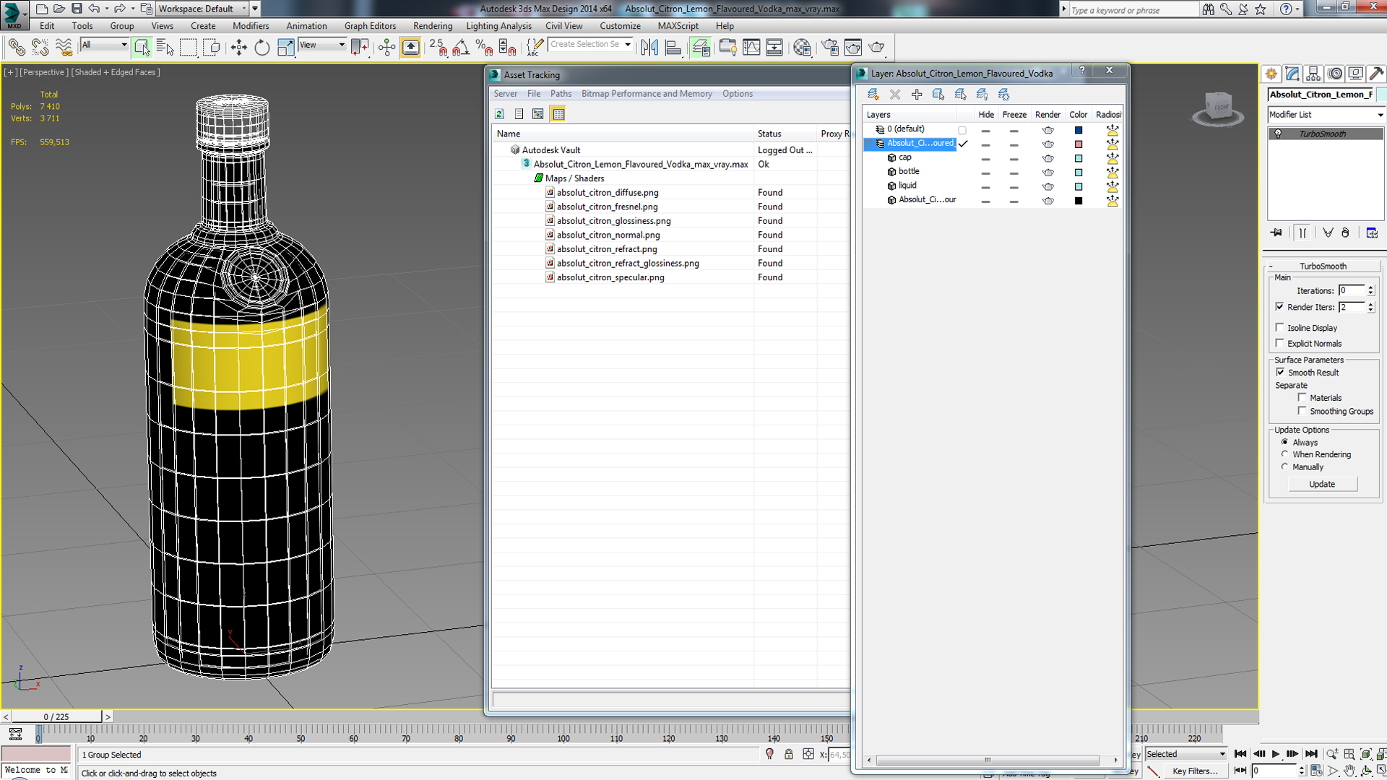Viewport: 1387px width, 780px height.
Task: Toggle Angle Snap in the toolbar
Action: [461, 48]
